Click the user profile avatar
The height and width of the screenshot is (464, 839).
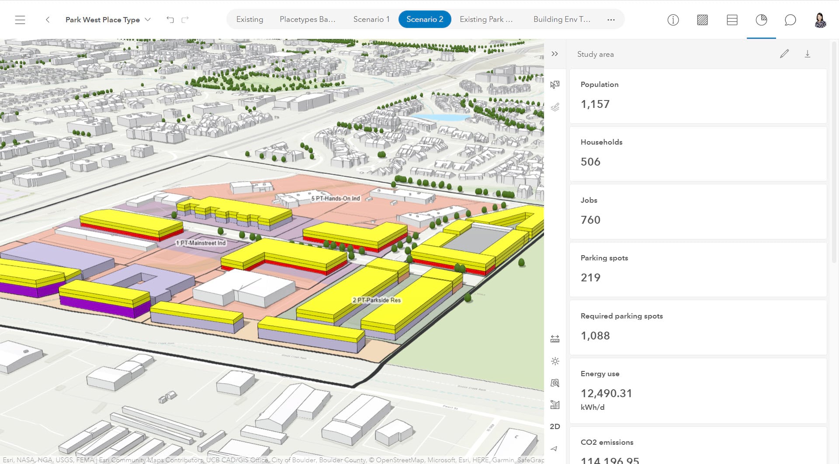(820, 20)
